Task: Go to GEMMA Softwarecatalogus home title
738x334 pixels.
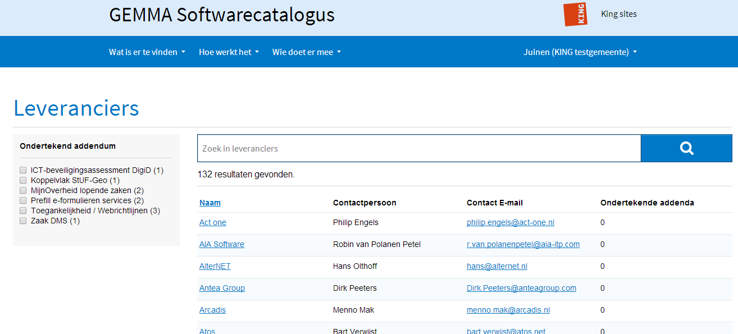Action: [222, 15]
